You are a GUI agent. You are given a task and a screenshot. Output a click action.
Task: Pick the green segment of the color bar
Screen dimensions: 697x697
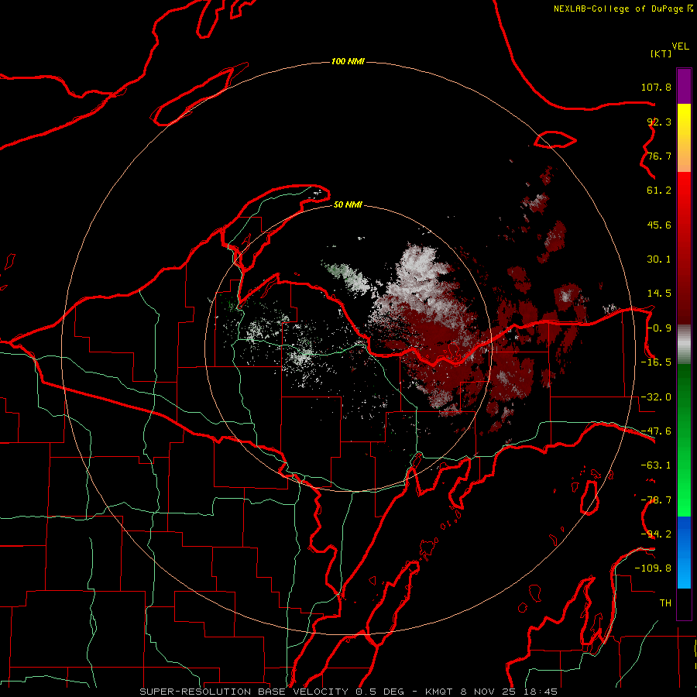point(684,440)
